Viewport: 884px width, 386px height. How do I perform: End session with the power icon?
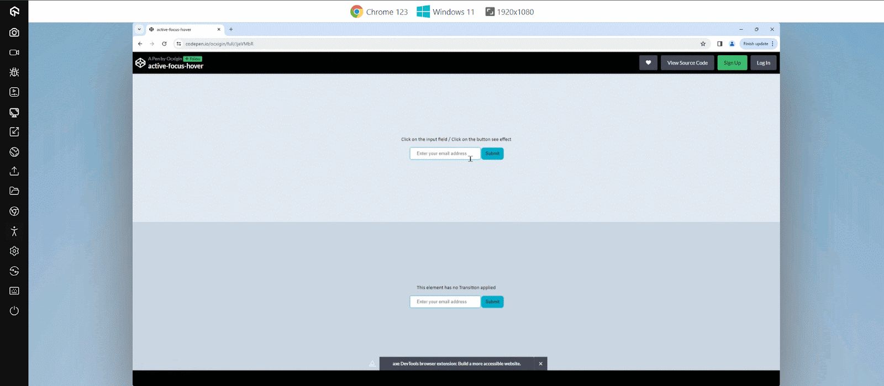pyautogui.click(x=14, y=311)
